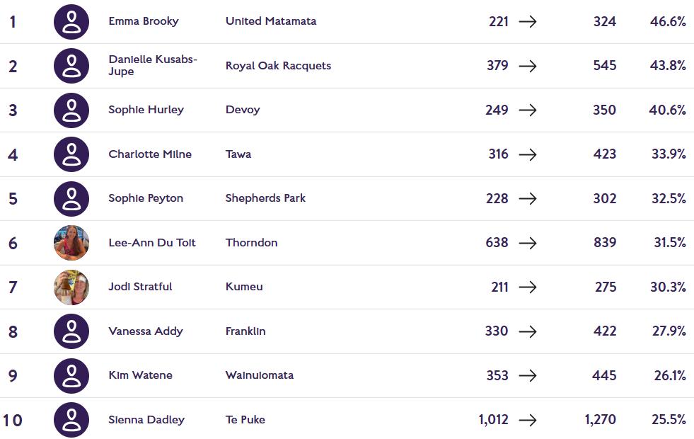Click Kim Watene's profile avatar icon
The width and height of the screenshot is (694, 439).
(x=71, y=375)
